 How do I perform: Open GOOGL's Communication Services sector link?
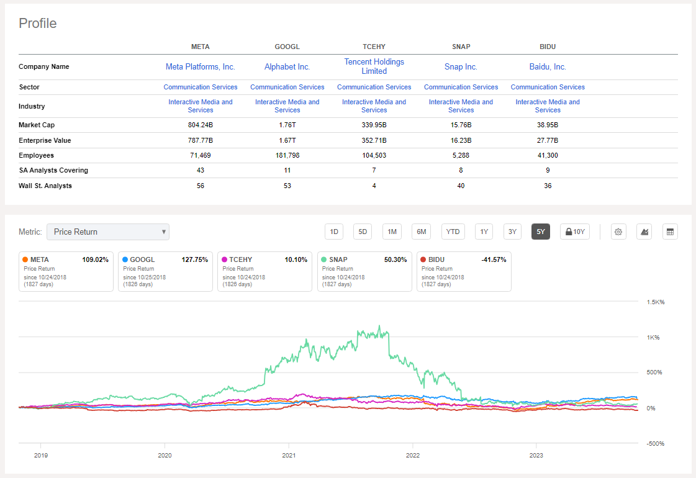287,87
